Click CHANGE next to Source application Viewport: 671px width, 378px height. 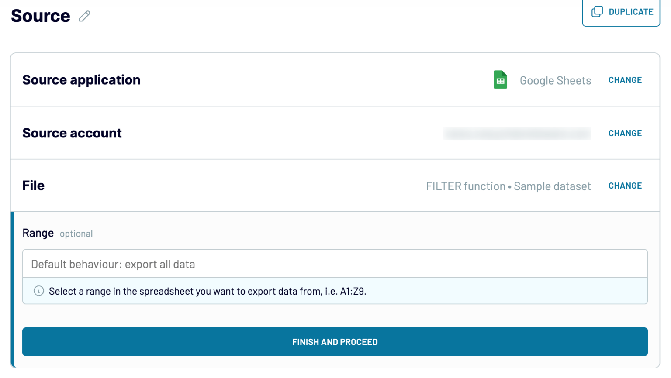click(x=625, y=80)
